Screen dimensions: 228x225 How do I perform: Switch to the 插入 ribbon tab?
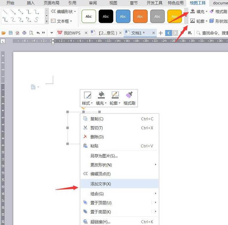pos(31,3)
